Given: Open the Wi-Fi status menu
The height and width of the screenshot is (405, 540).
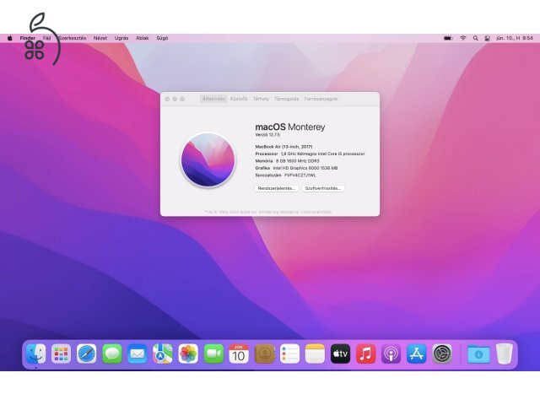Looking at the screenshot, I should [x=463, y=38].
